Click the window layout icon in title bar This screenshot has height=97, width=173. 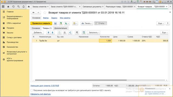coord(157,2)
